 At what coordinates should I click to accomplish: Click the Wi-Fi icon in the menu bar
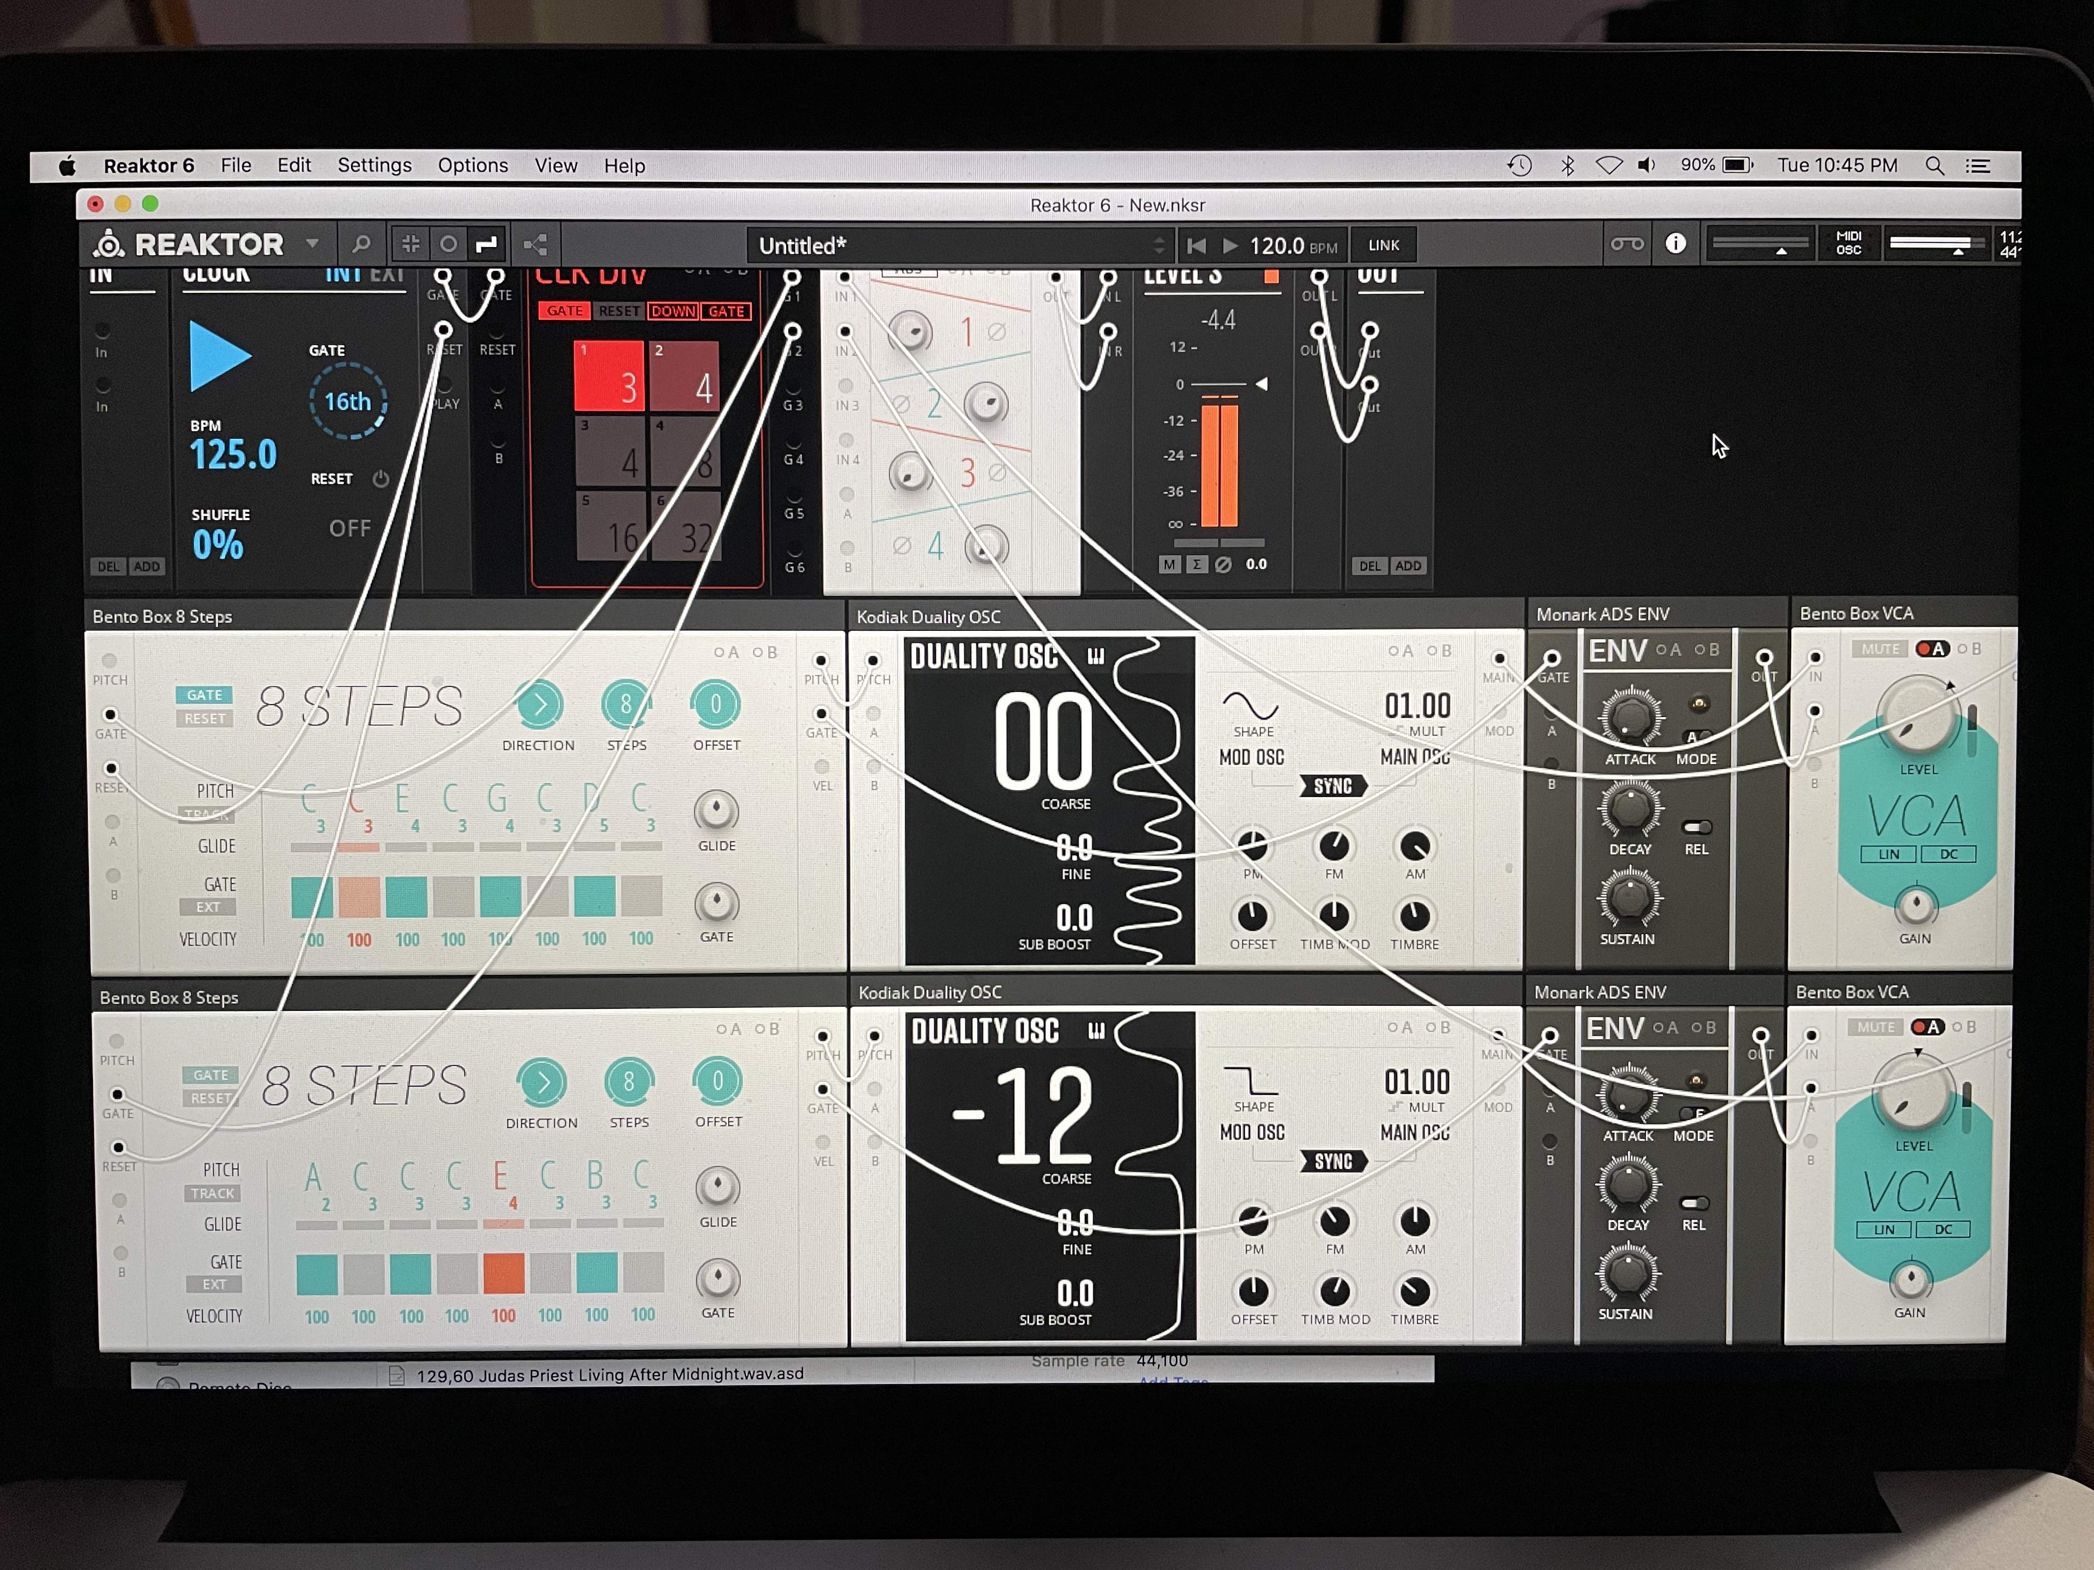[1608, 166]
